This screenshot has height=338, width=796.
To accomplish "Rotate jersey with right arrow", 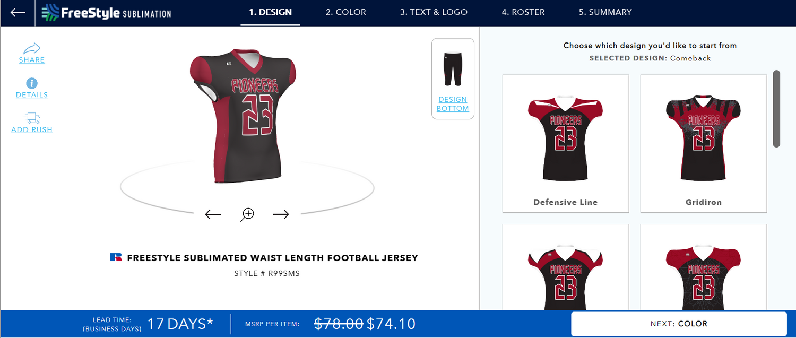I will pyautogui.click(x=281, y=214).
